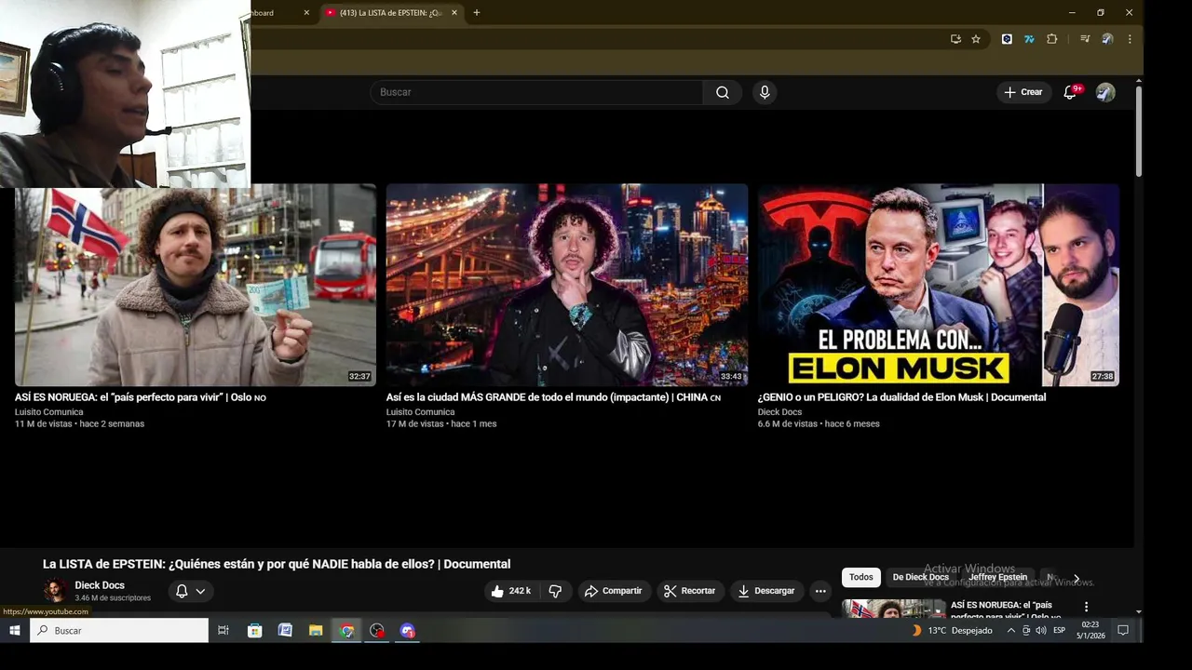
Task: Click title 'Así es la ciudad MÁS GRANDE de todo el mundo'
Action: click(x=553, y=397)
